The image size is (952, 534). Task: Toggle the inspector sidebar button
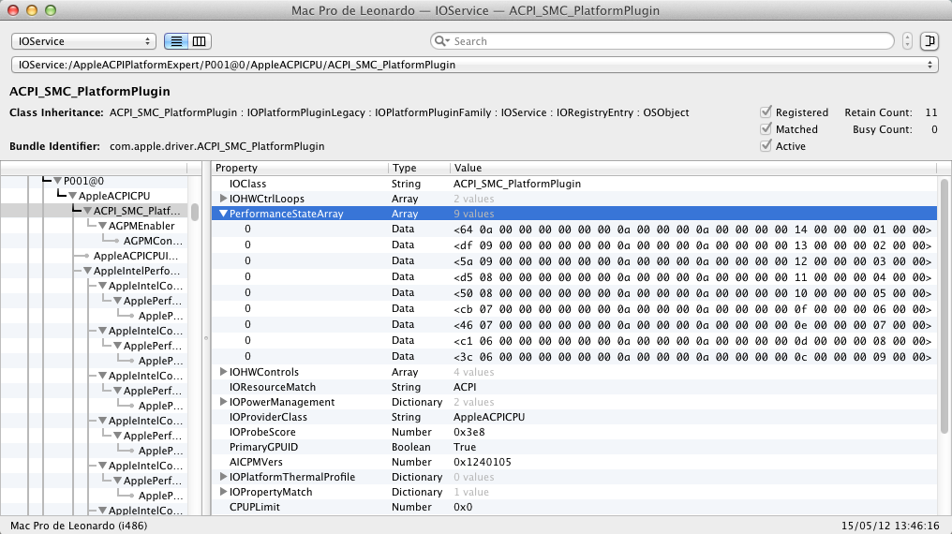coord(929,41)
